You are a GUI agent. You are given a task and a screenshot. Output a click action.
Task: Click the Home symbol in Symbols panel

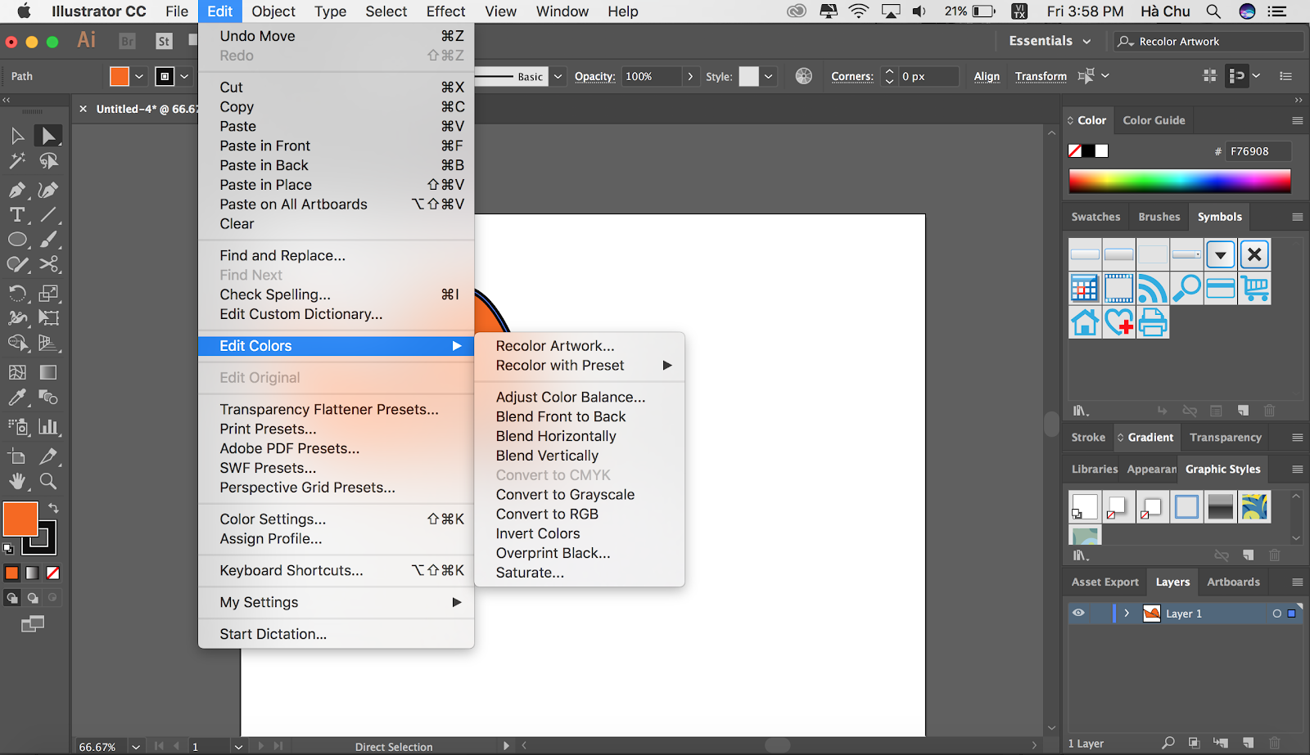[1085, 322]
